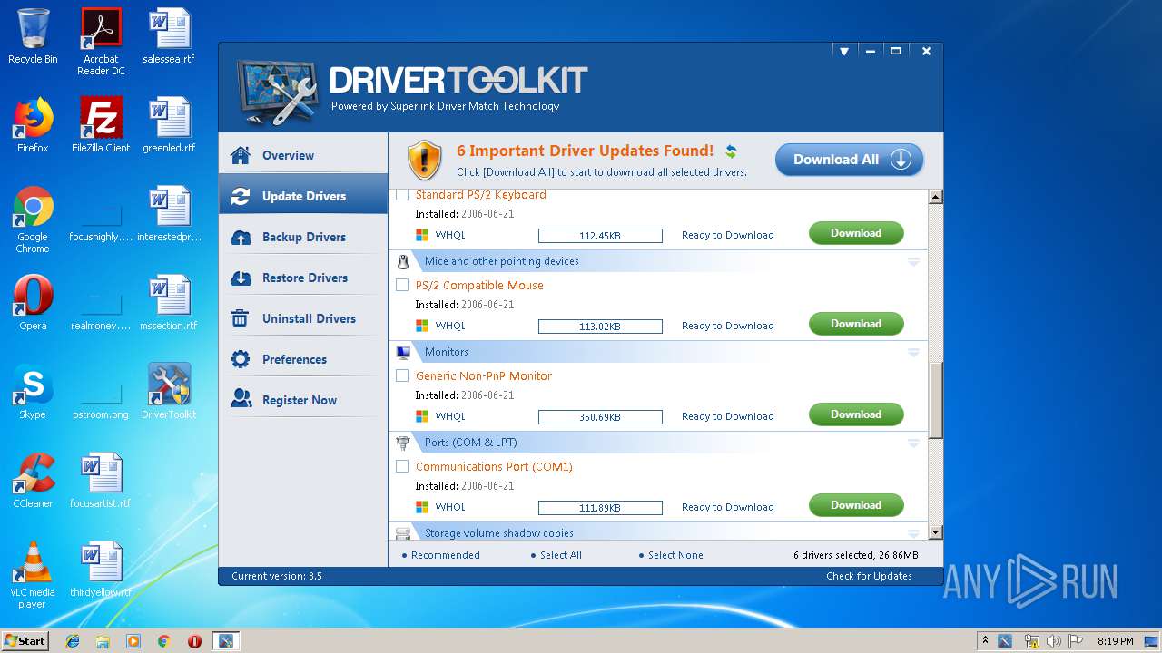The height and width of the screenshot is (653, 1162).
Task: Click the Backup Drivers cloud icon
Action: coord(241,237)
